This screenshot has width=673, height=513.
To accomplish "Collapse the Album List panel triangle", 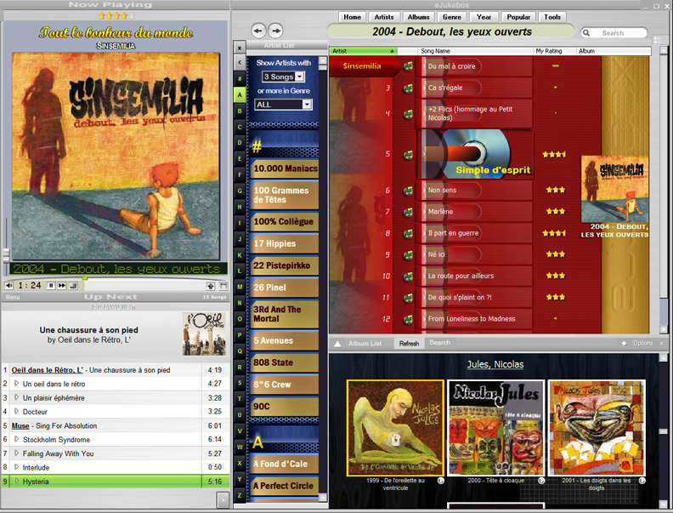I will (x=337, y=344).
